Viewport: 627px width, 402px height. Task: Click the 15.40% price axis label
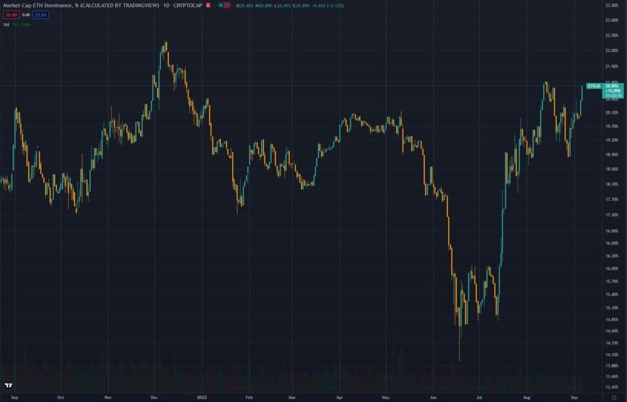[612, 294]
